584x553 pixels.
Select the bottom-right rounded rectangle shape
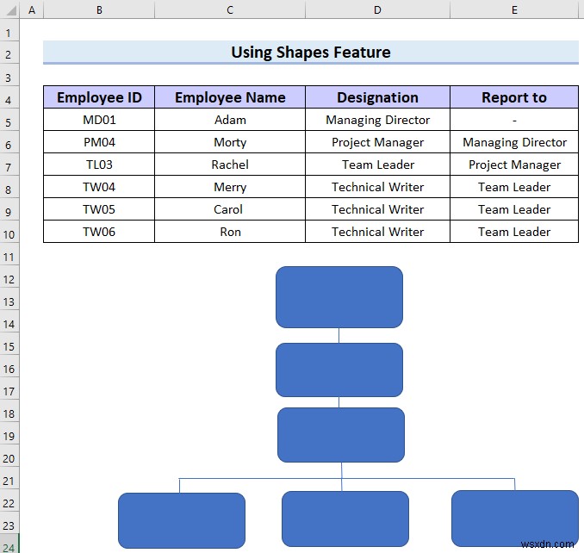coord(515,519)
